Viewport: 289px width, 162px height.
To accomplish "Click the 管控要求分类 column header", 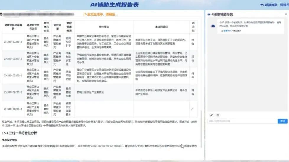I will pos(69,27).
